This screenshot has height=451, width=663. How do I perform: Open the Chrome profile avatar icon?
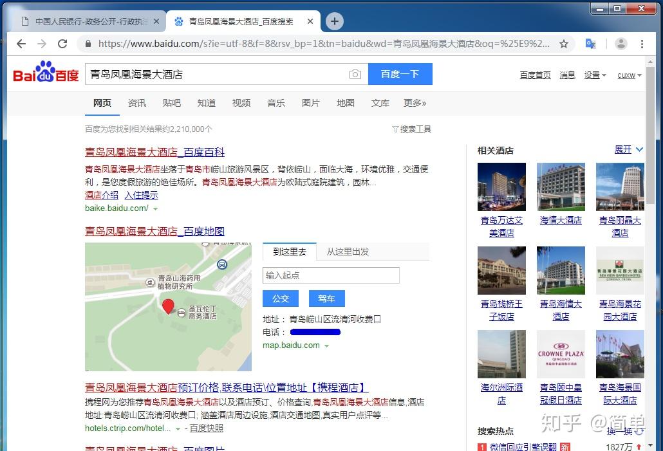(x=621, y=44)
